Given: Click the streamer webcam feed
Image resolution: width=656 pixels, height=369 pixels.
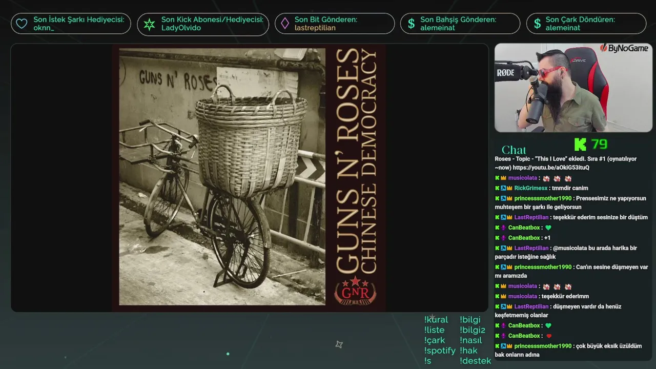Looking at the screenshot, I should tap(573, 88).
